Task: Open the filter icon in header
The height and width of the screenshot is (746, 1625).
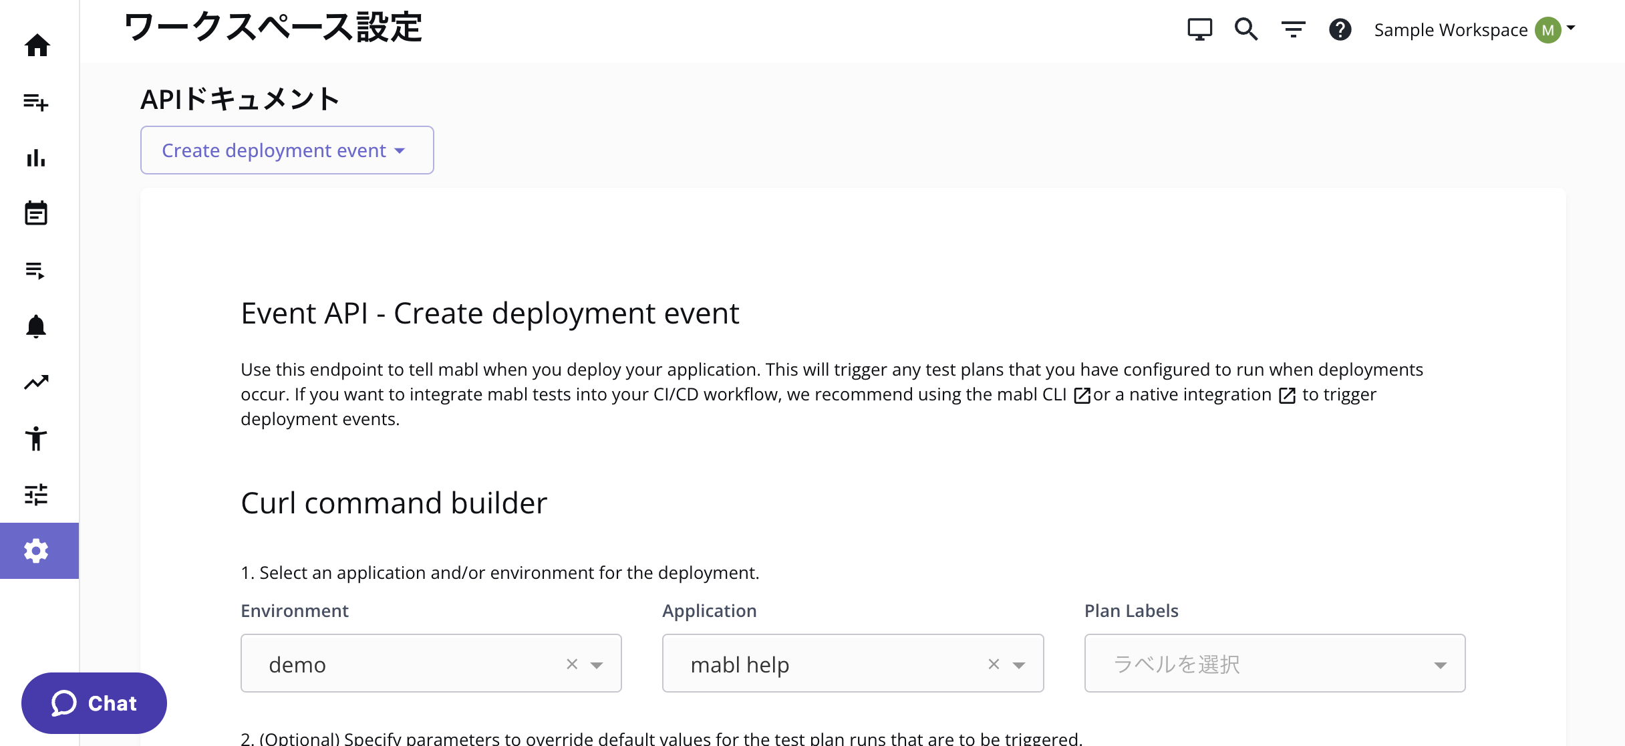Action: (1293, 29)
